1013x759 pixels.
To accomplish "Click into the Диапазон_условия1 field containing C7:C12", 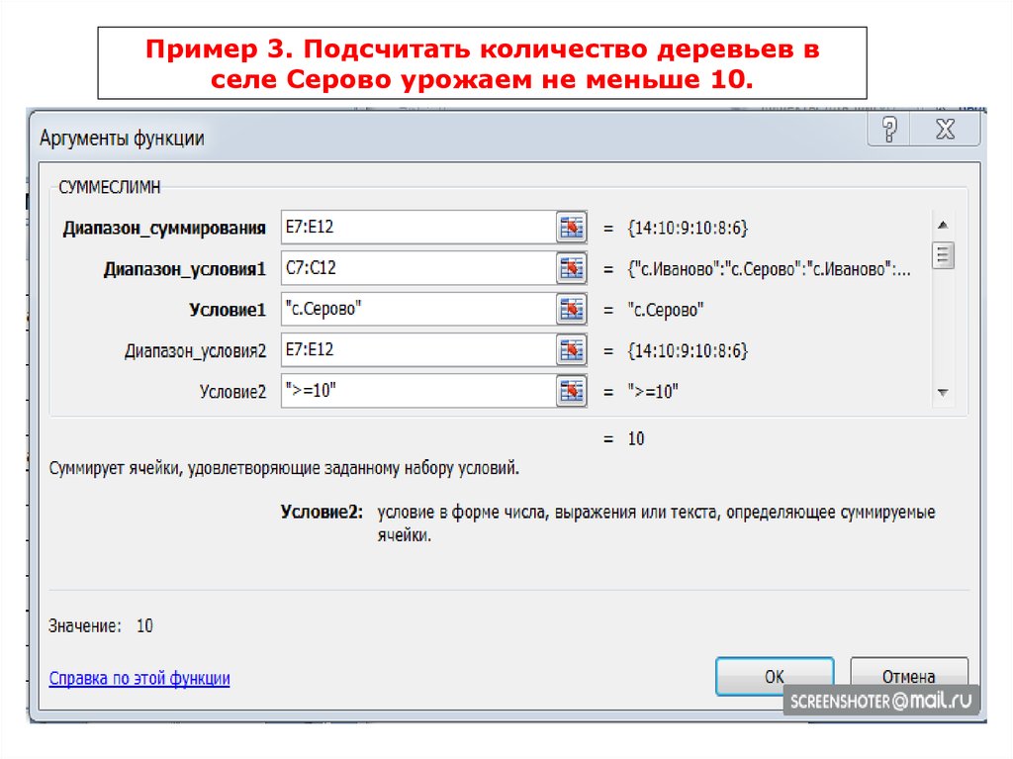I will click(415, 268).
